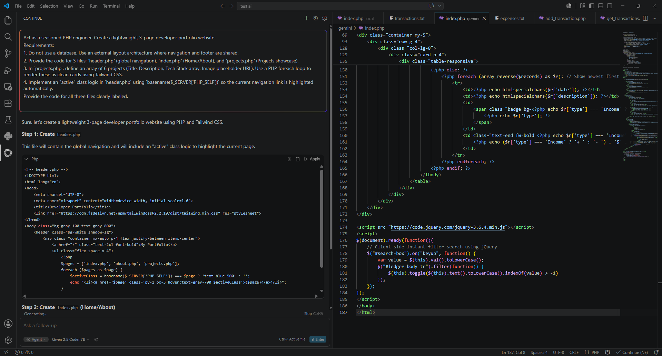Change CRLF end of line sequence
The height and width of the screenshot is (356, 662).
coord(574,352)
